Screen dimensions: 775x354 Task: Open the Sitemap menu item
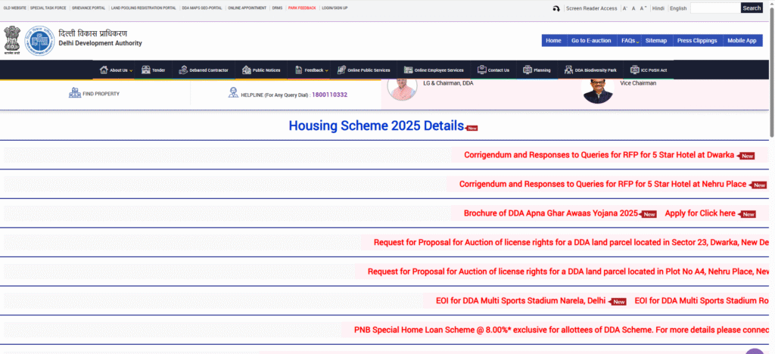click(x=656, y=41)
